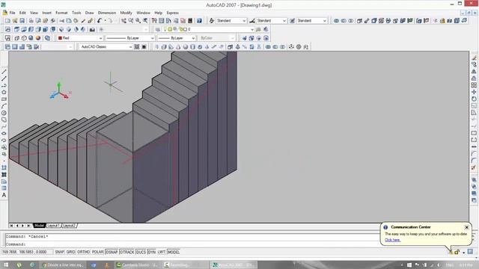Toggle DYN input in status bar
479x269 pixels.
(151, 252)
